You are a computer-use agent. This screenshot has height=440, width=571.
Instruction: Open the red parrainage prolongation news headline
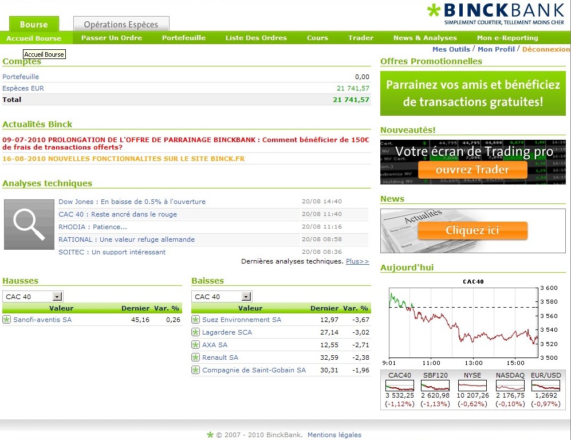(x=186, y=143)
